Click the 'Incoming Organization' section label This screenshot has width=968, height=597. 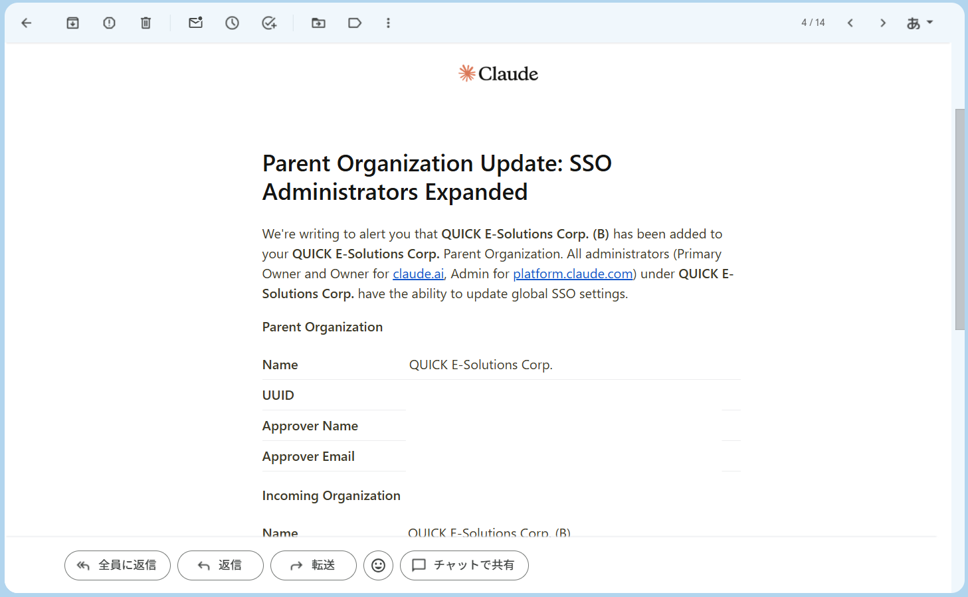coord(332,495)
